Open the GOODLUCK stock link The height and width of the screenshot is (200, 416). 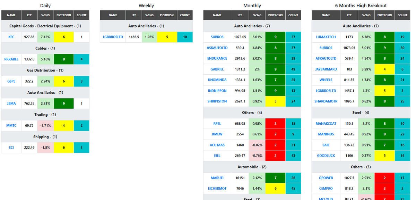[x=326, y=156]
